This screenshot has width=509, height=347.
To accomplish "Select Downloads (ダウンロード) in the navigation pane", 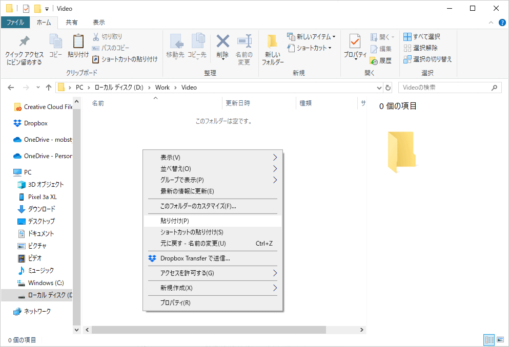I will 42,209.
